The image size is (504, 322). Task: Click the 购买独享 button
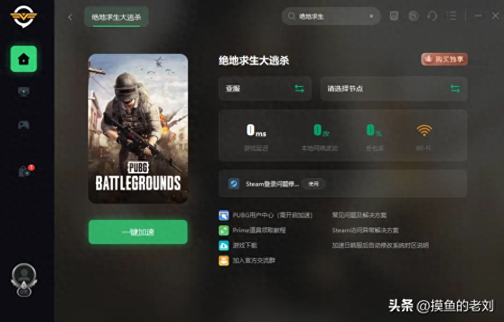[445, 59]
